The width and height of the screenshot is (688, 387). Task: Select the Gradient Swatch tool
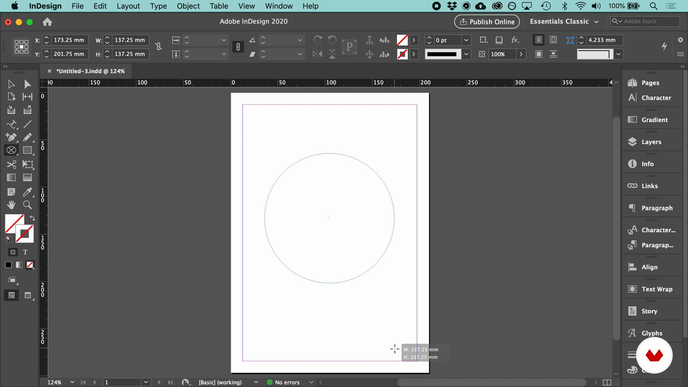click(11, 177)
